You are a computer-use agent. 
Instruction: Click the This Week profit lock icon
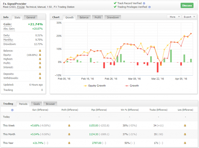click(69, 125)
